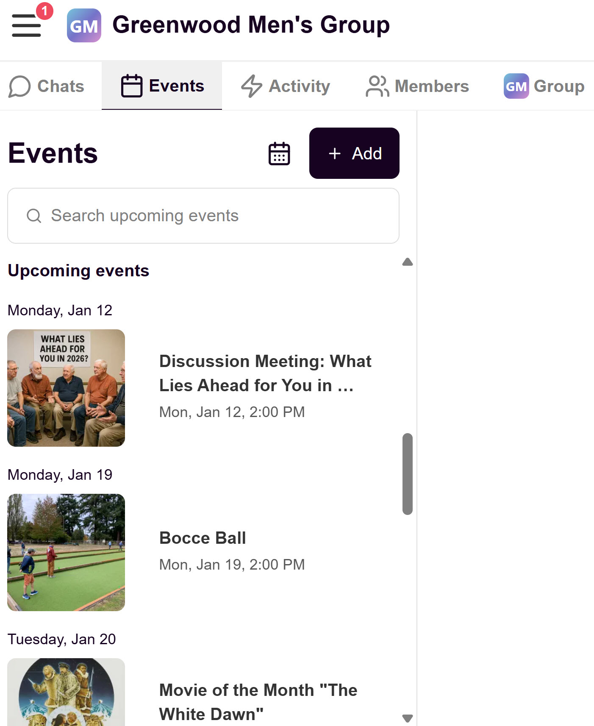Open Movie of the Month event
Viewport: 594px width, 726px height.
(x=258, y=702)
